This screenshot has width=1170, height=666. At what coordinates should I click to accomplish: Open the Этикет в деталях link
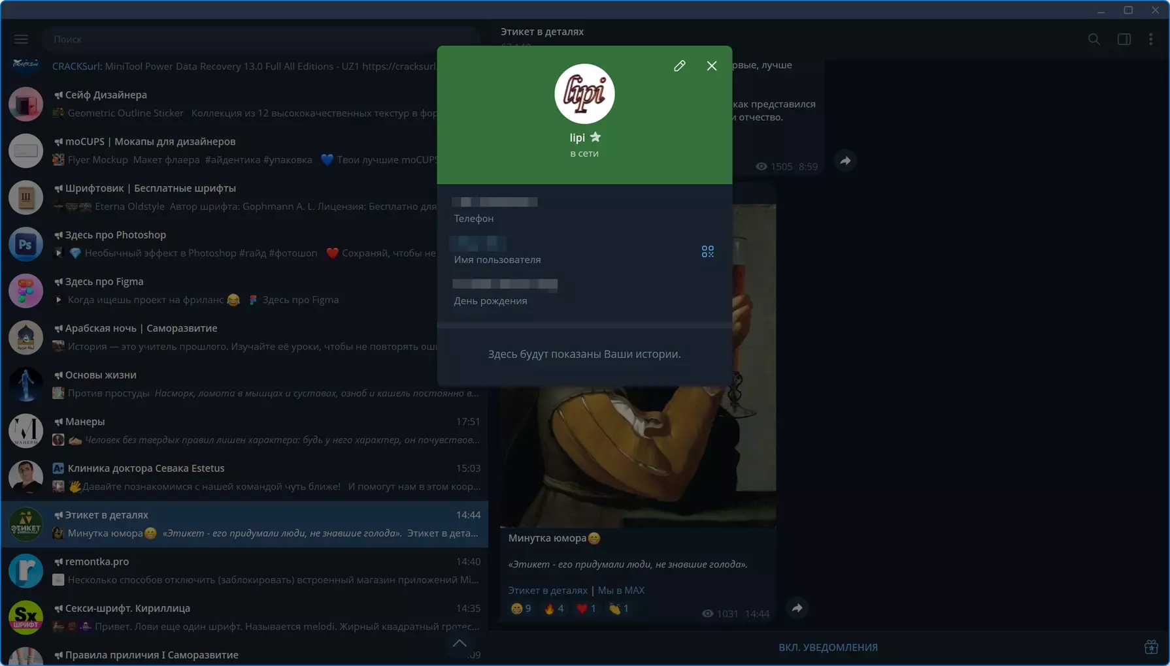click(x=548, y=590)
